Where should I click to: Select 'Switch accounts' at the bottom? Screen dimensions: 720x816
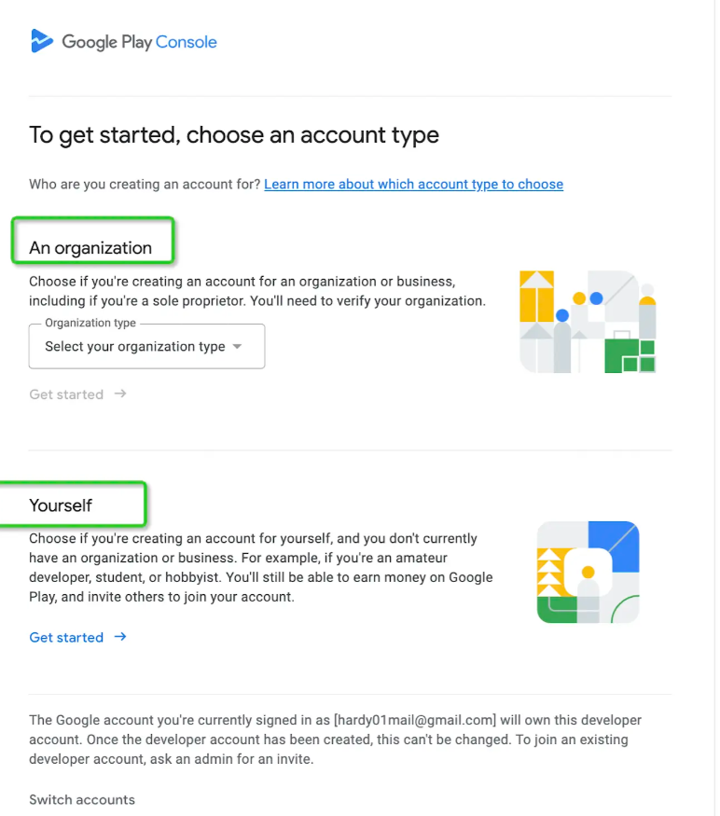[82, 799]
